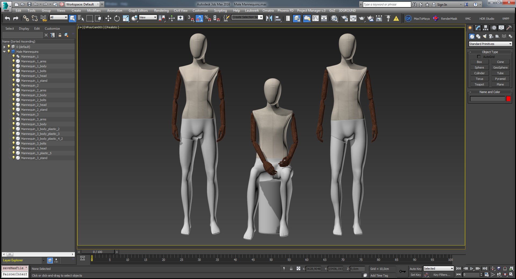Redo the last undone action

click(x=16, y=18)
